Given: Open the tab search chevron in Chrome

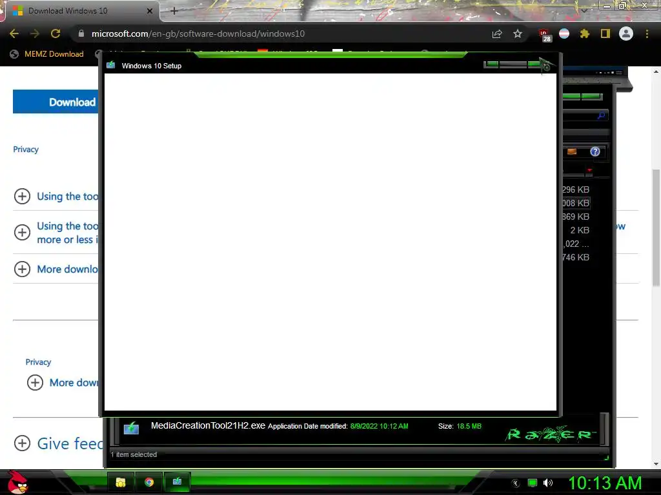Looking at the screenshot, I should pos(584,11).
